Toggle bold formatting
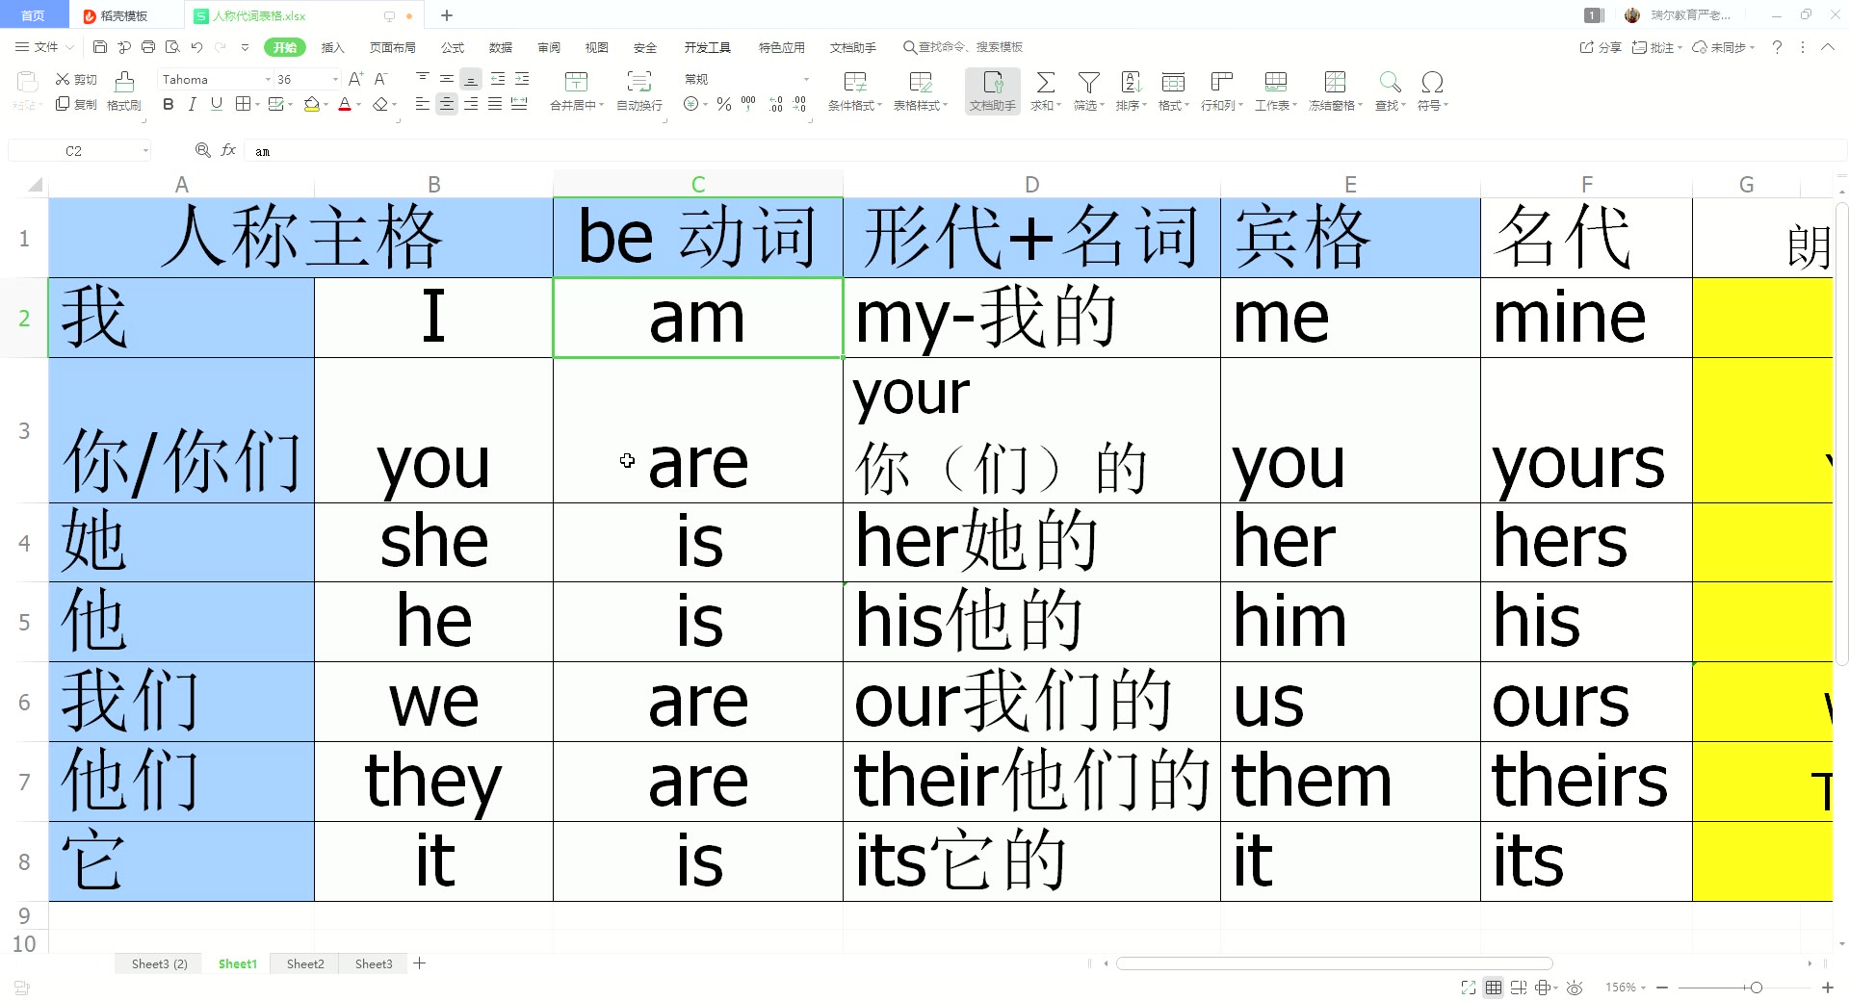 169,104
